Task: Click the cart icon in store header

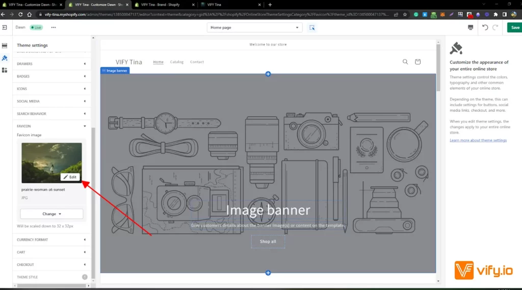Action: pos(417,62)
